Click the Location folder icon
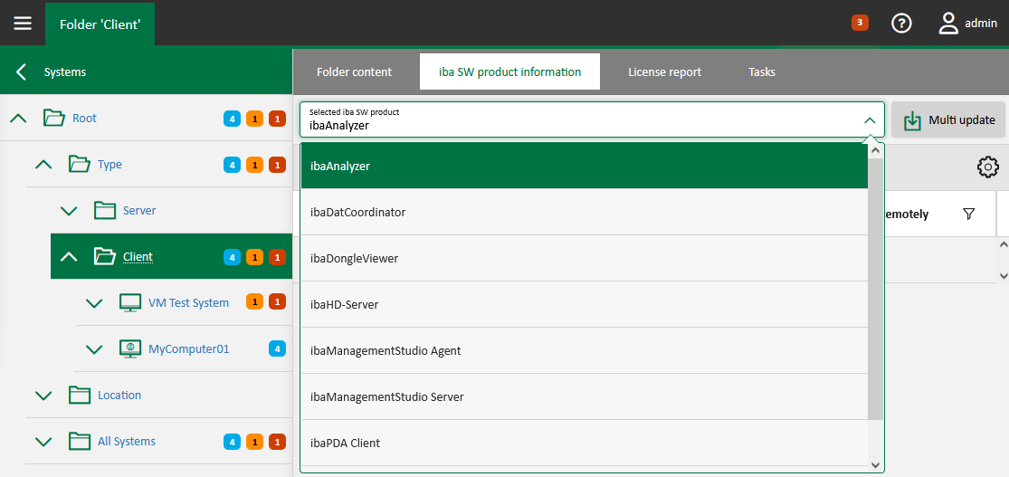 (x=80, y=395)
